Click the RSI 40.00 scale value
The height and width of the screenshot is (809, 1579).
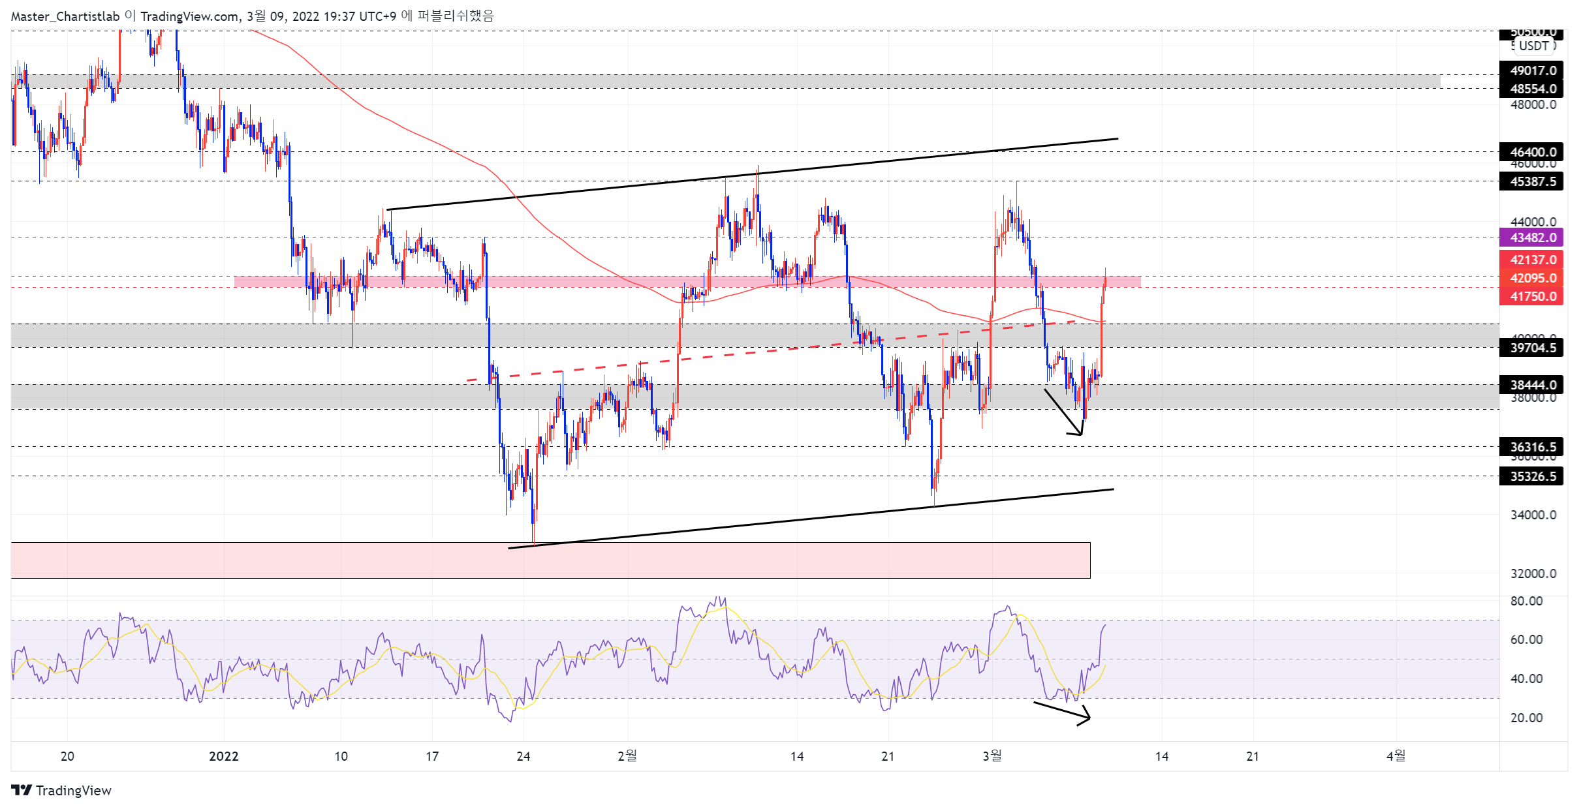(x=1527, y=679)
